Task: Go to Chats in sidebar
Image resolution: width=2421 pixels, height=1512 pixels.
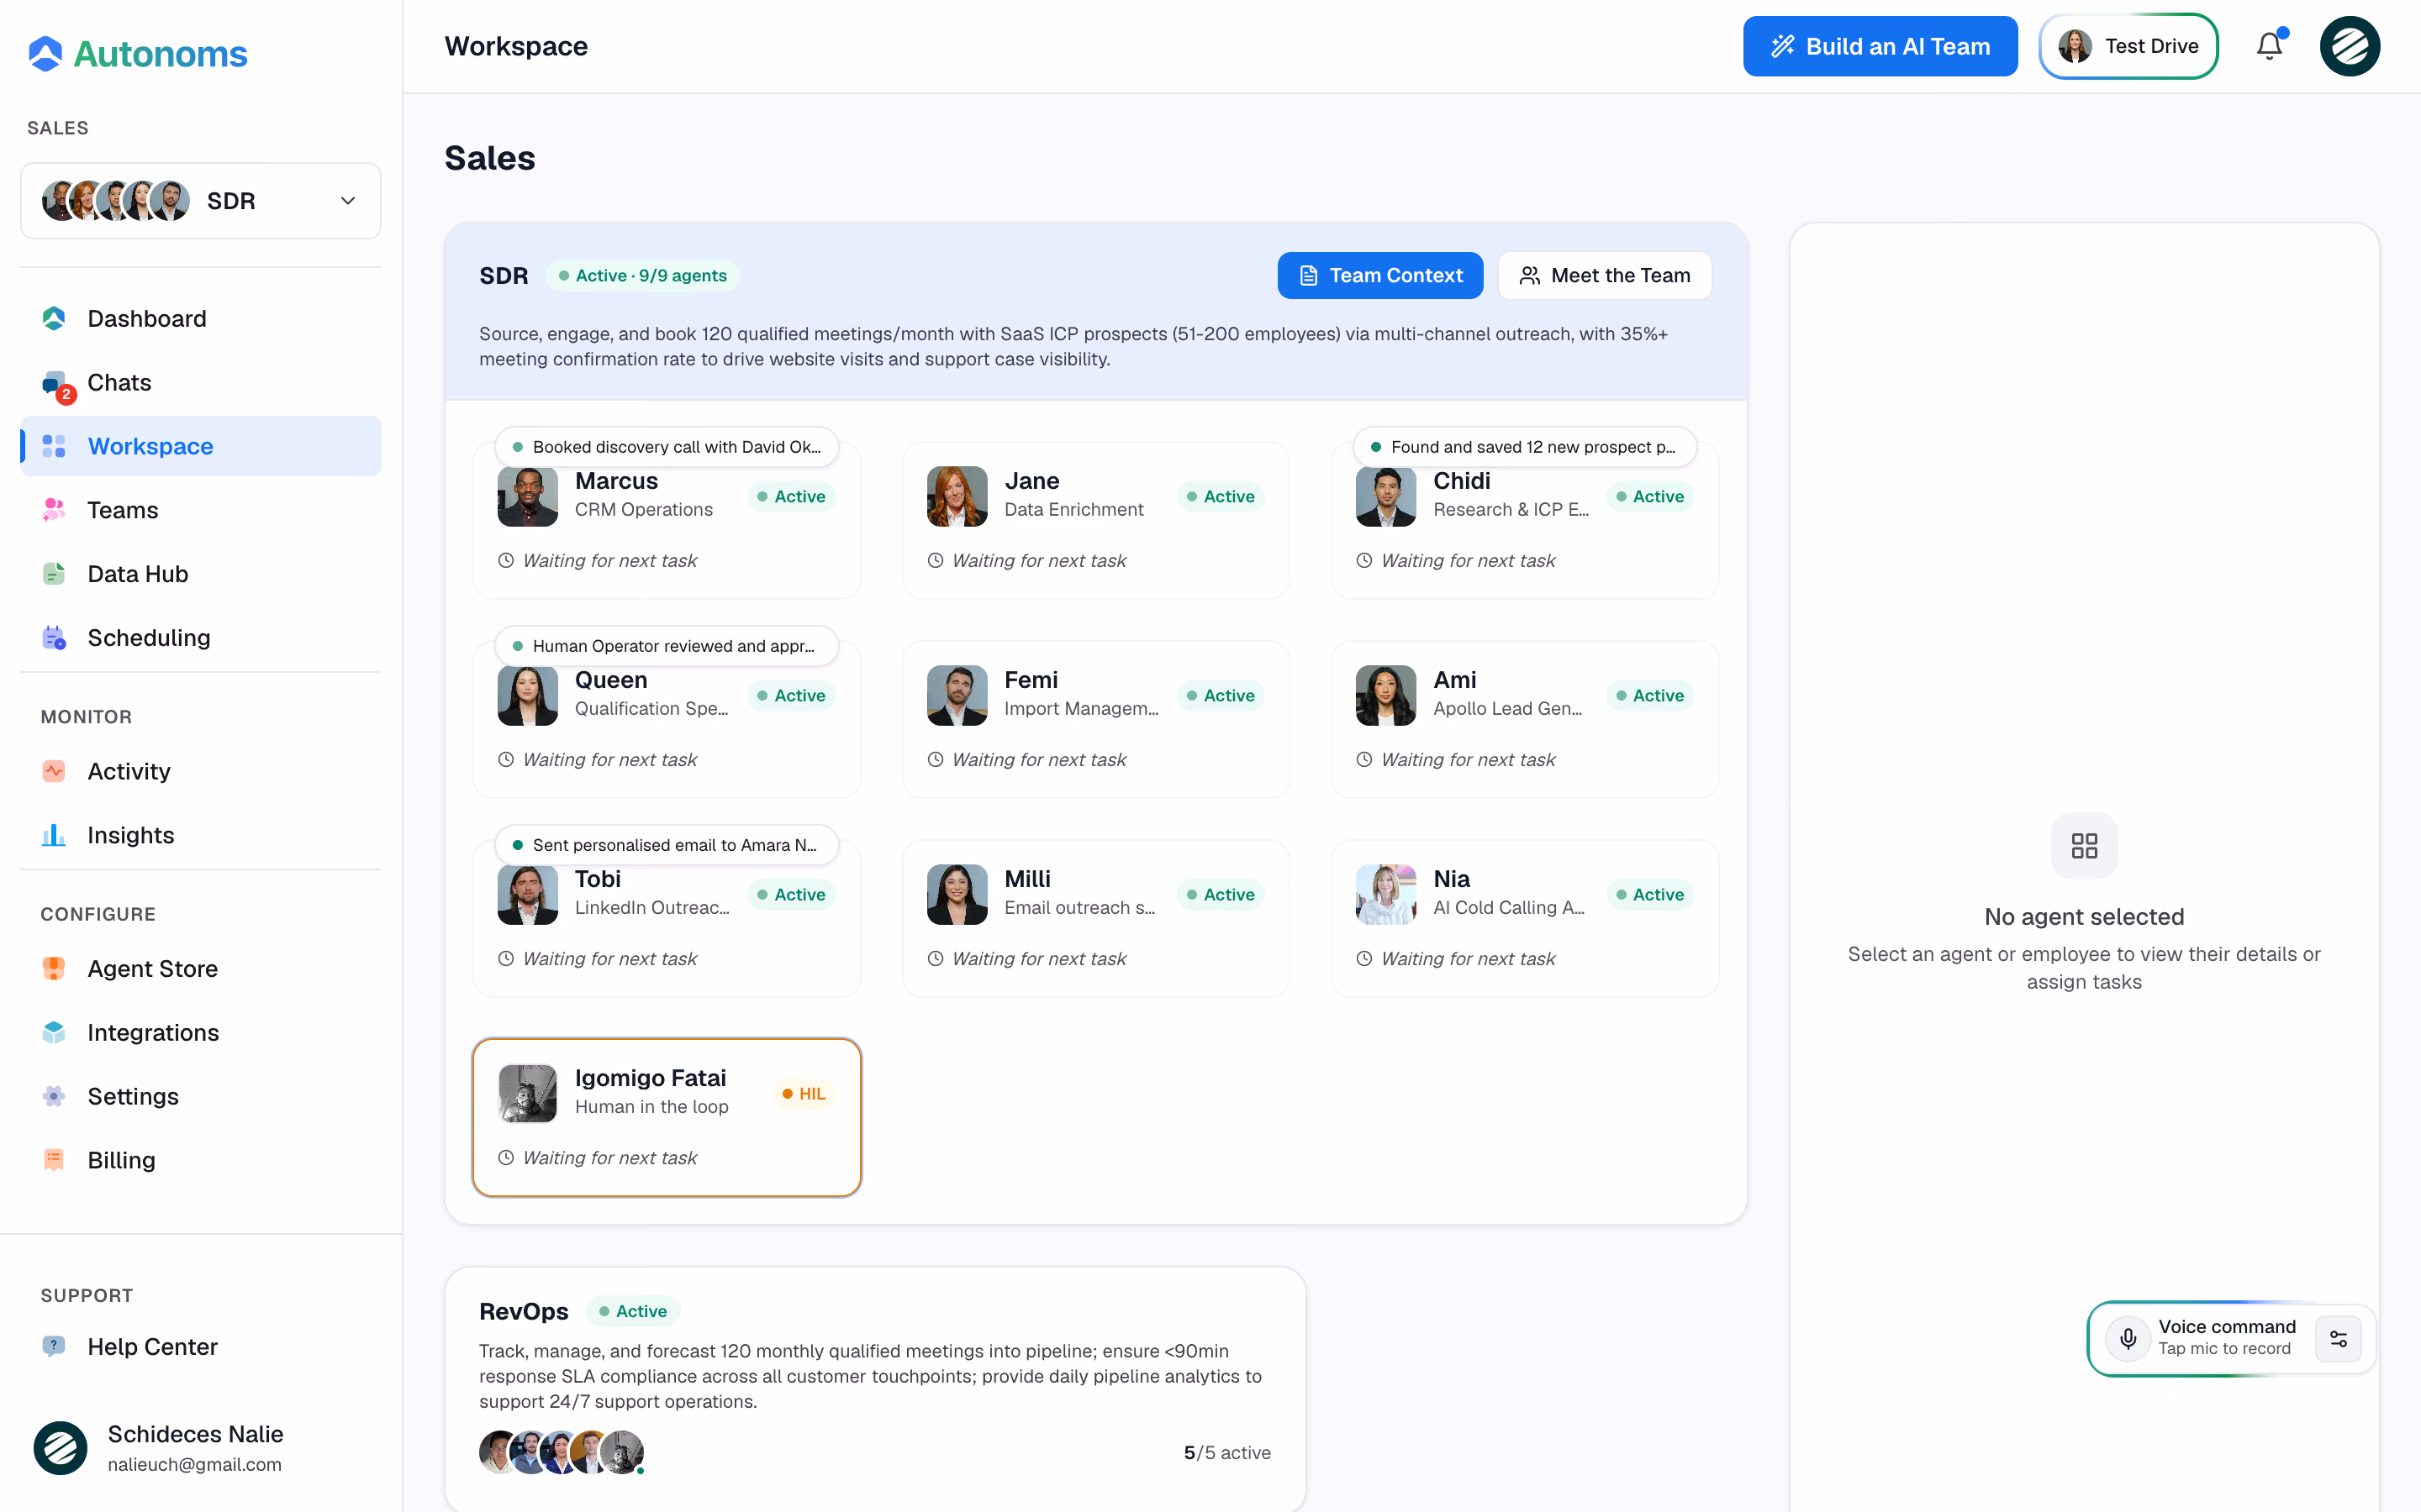Action: click(x=200, y=382)
